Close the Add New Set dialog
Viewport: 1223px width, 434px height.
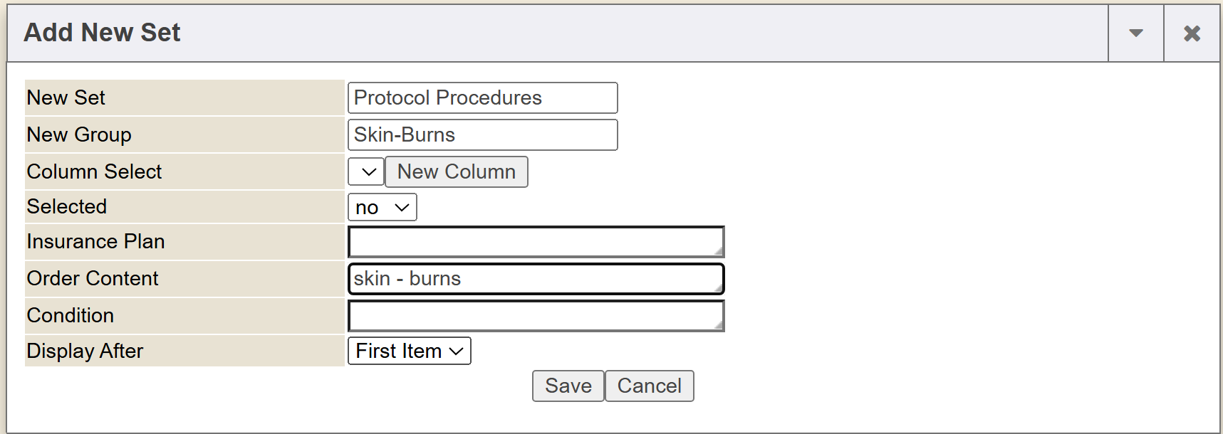tap(1192, 33)
